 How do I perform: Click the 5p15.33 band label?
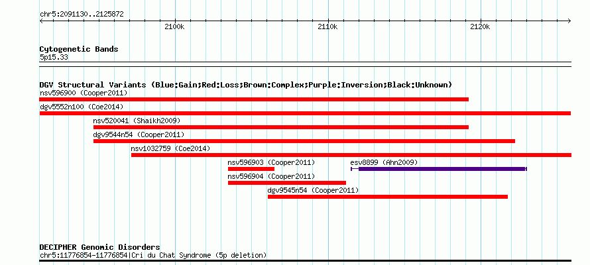click(x=54, y=58)
